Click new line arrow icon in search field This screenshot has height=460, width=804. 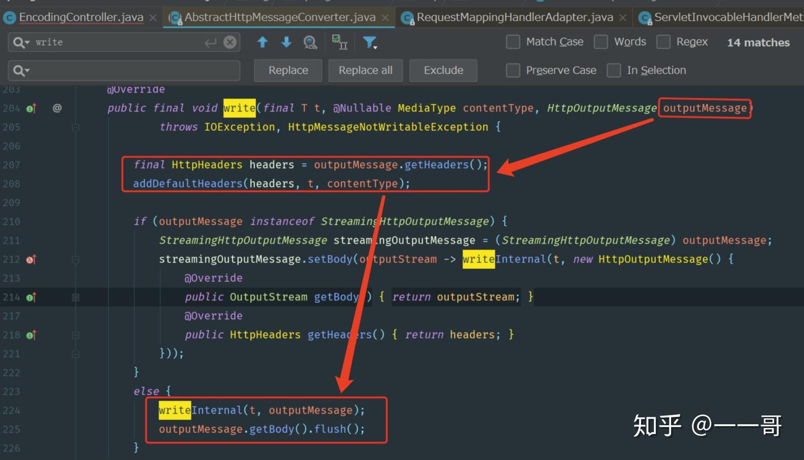[x=210, y=42]
